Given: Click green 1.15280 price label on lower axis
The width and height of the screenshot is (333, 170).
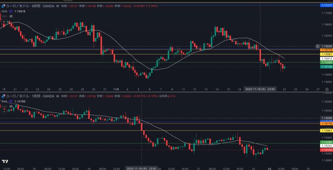Looking at the screenshot, I should [326, 143].
